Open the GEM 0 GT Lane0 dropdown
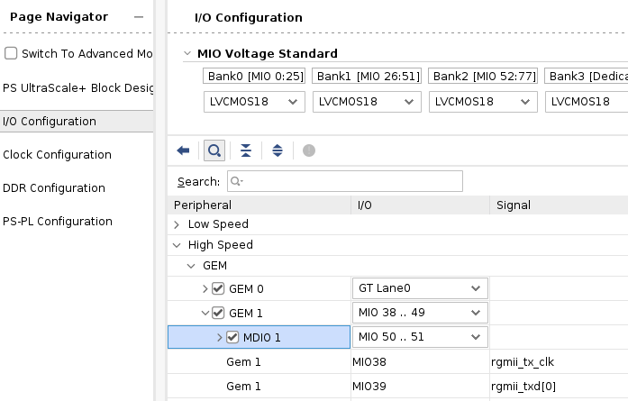 (420, 289)
